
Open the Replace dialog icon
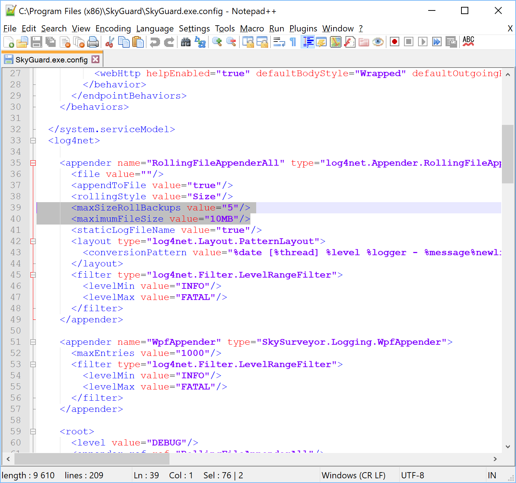click(200, 42)
